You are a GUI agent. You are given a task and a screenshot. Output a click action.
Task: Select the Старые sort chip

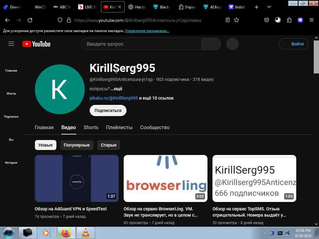click(x=109, y=145)
